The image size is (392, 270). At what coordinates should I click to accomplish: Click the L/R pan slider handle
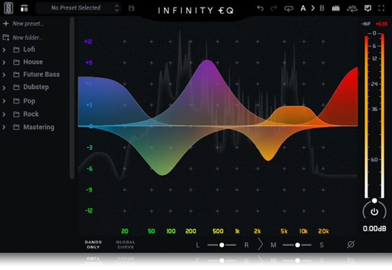[x=222, y=244]
